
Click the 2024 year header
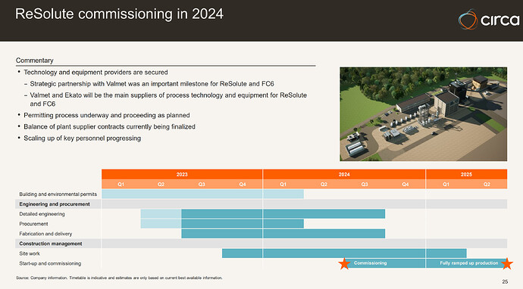(x=344, y=174)
